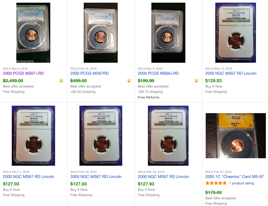The image size is (268, 206).
Task: Click the lightbulb icon beside the $2,499.00 price
Action: pyautogui.click(x=61, y=81)
